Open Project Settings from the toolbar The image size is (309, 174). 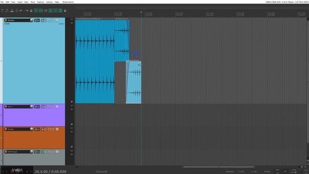(x=17, y=11)
